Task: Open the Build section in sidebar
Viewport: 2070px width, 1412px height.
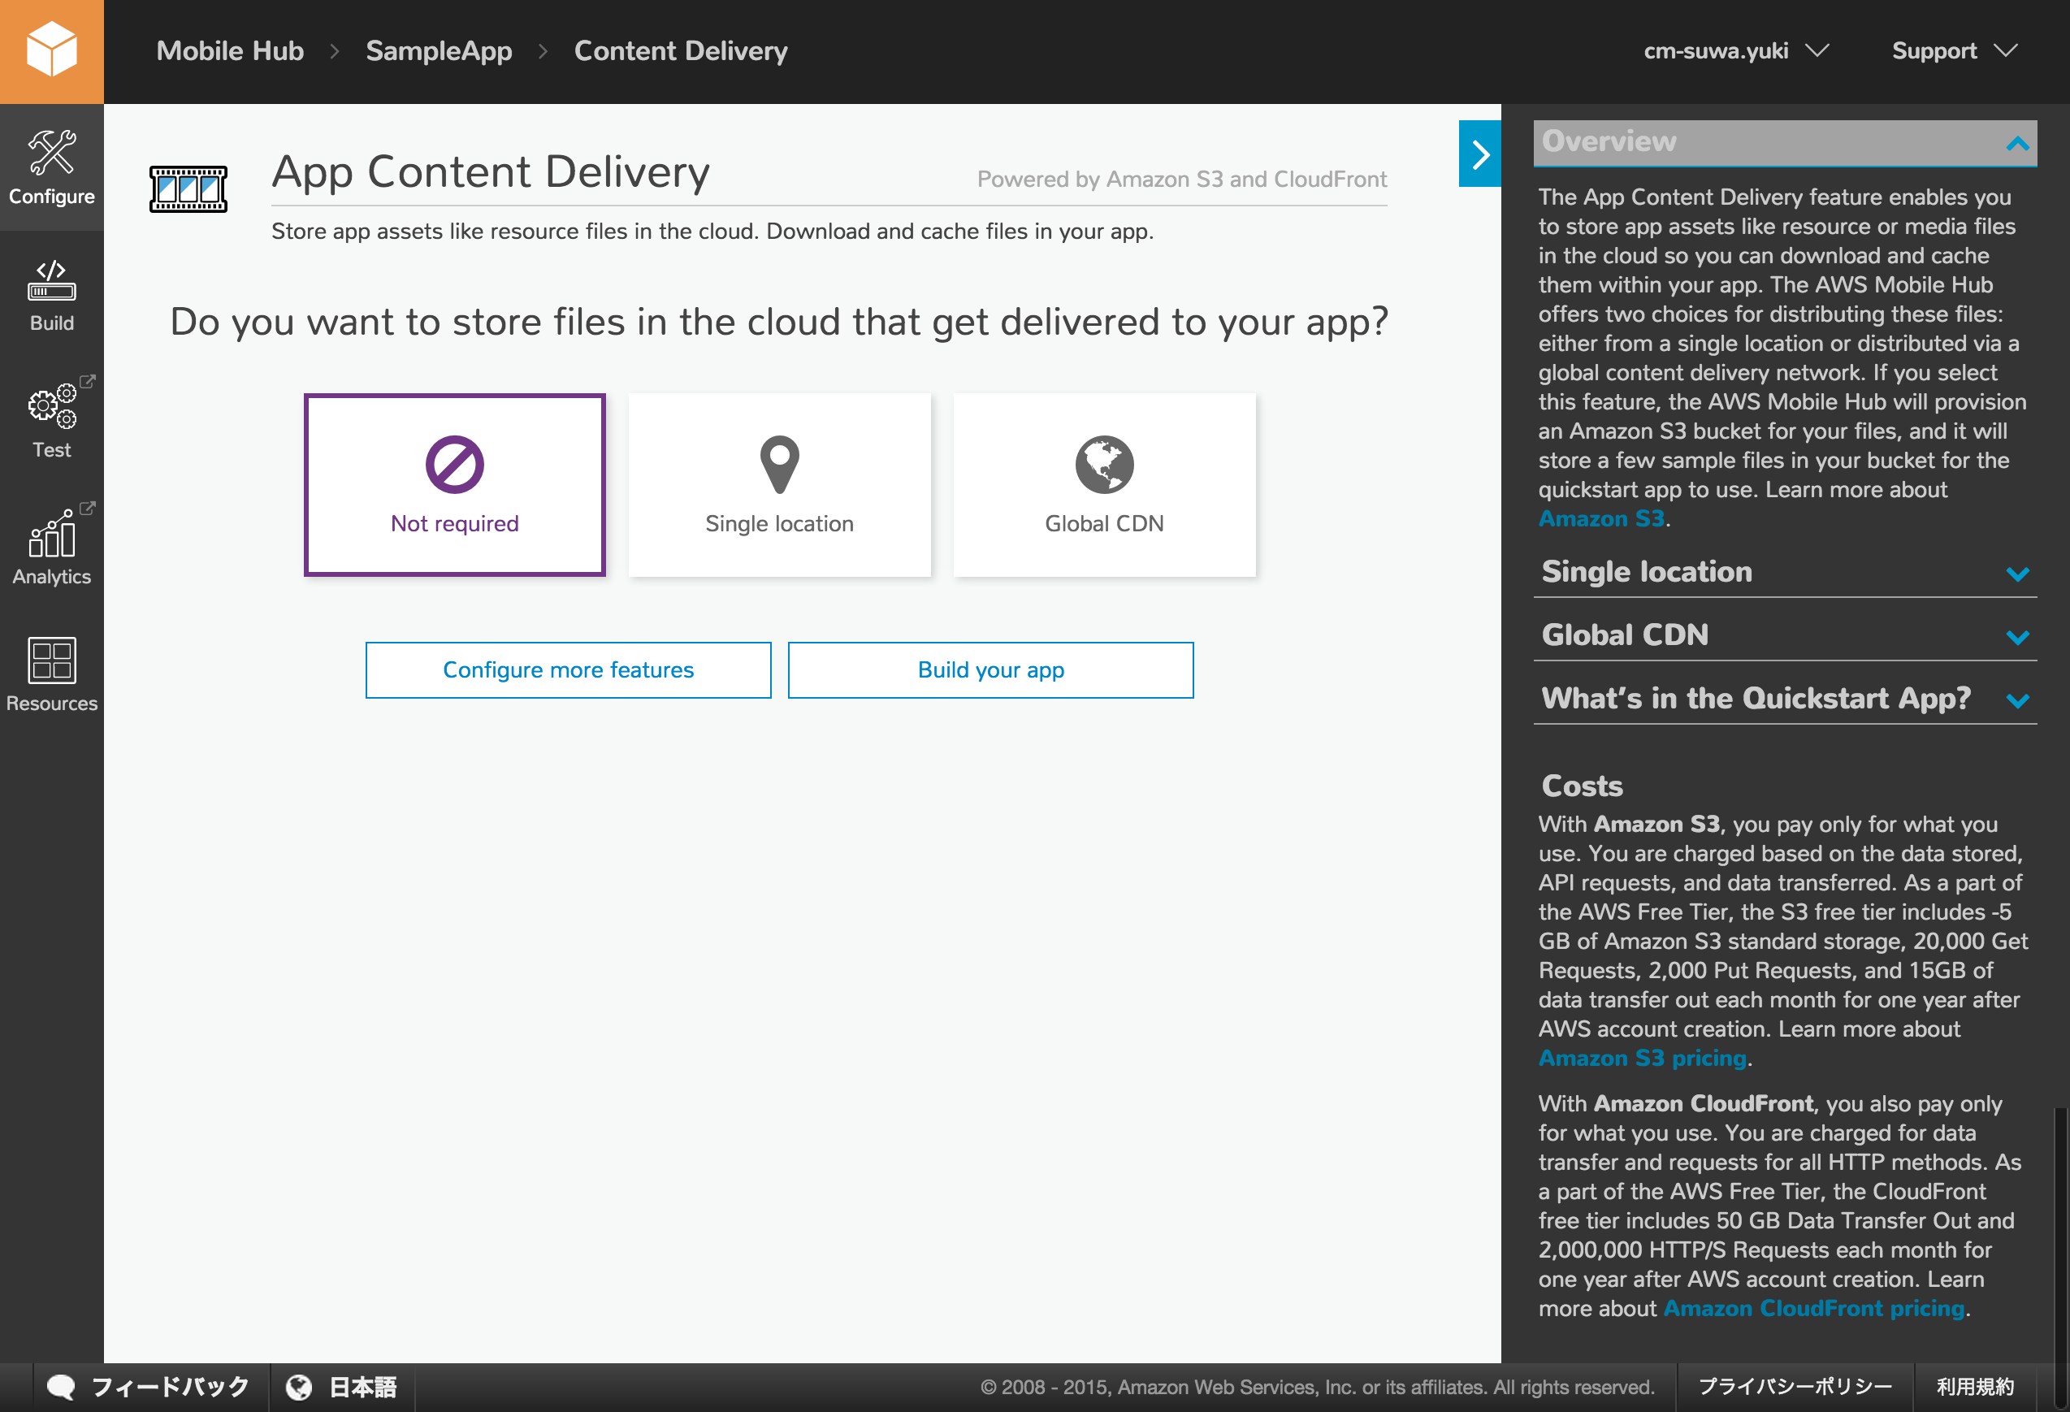Action: point(52,296)
